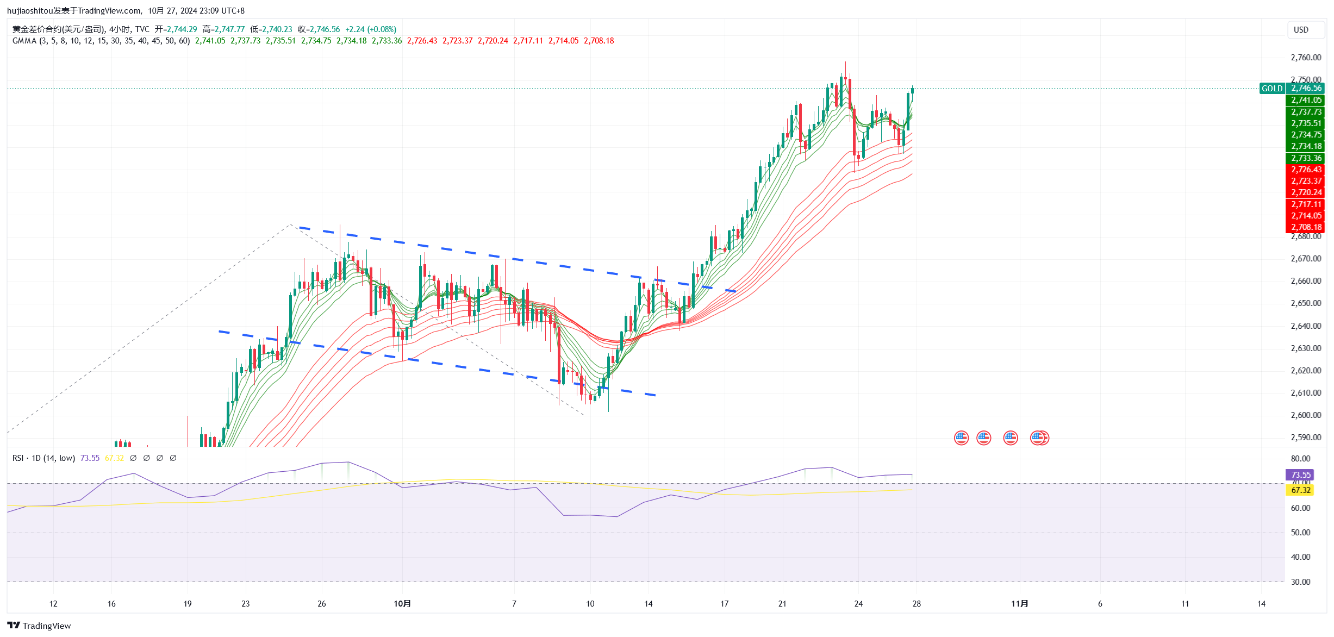Screen dimensions: 1334x637
Task: Click the 11月 label on the time axis
Action: point(1020,604)
